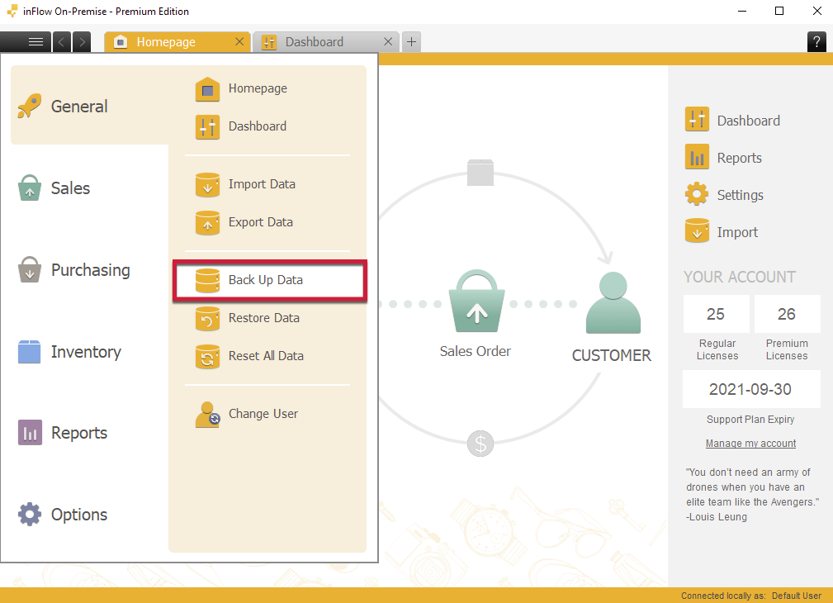The width and height of the screenshot is (833, 603).
Task: Click the CUSTOMER label
Action: pyautogui.click(x=612, y=355)
